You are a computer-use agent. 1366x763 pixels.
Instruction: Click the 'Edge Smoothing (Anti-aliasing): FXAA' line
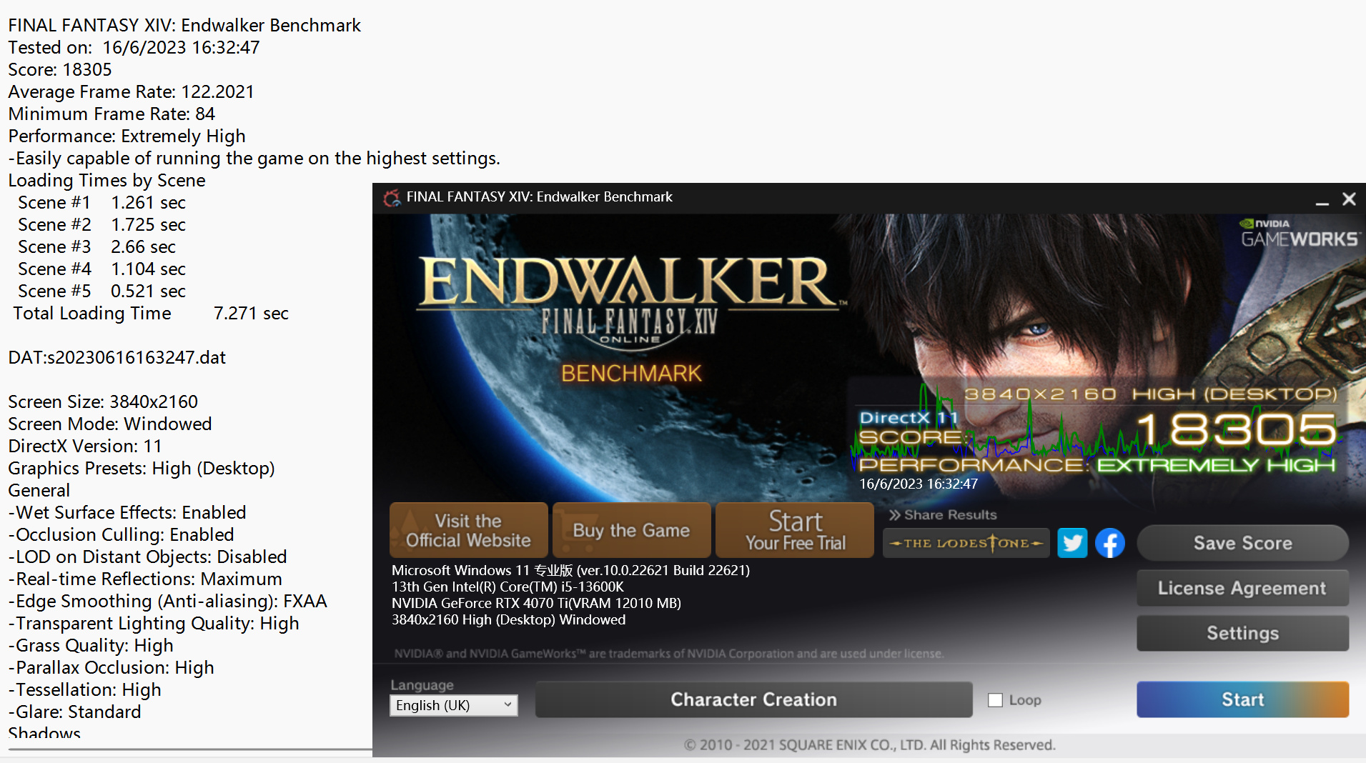(x=168, y=602)
